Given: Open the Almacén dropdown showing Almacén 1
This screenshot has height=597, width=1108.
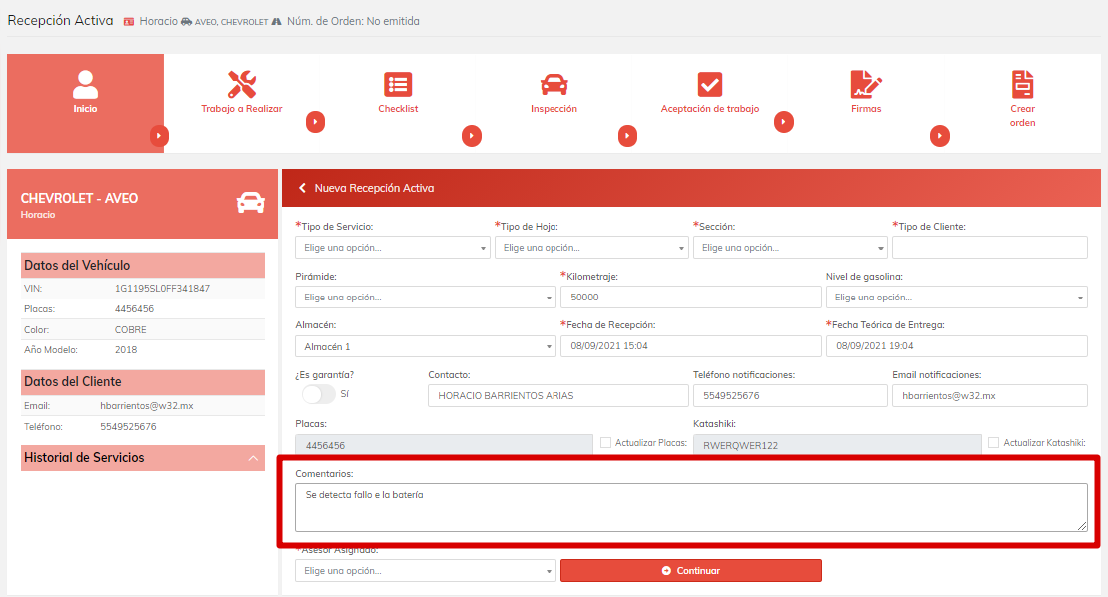Looking at the screenshot, I should [x=425, y=346].
